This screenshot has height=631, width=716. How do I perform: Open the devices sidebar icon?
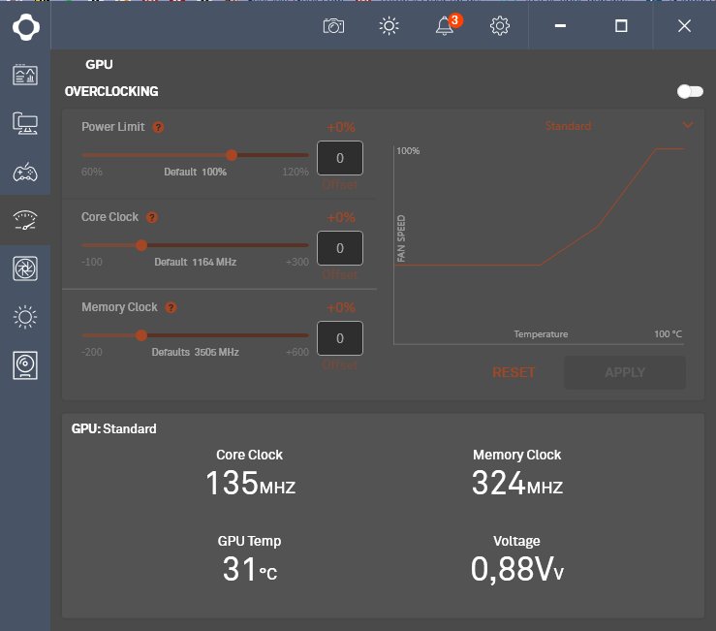(25, 123)
